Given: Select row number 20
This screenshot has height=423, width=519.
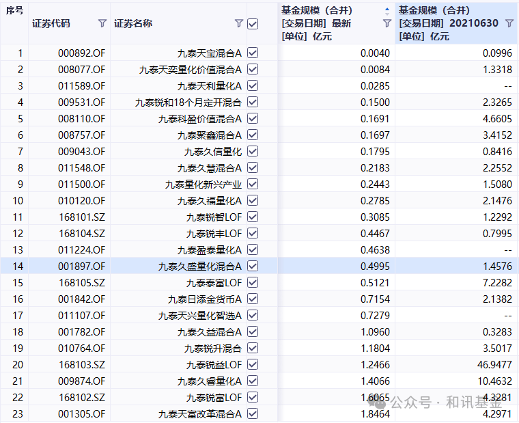Looking at the screenshot, I should [18, 365].
